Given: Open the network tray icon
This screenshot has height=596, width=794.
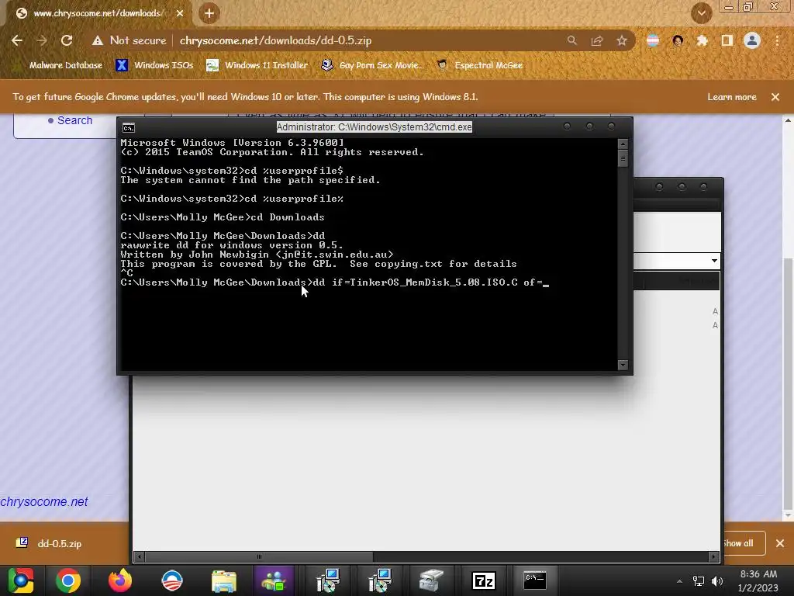Looking at the screenshot, I should pyautogui.click(x=699, y=581).
